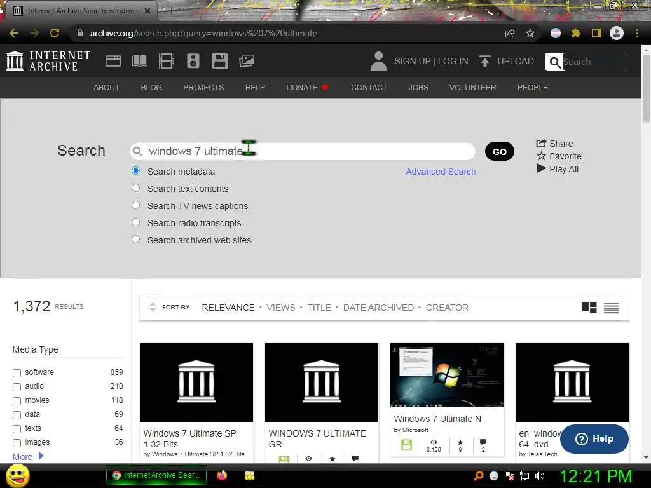651x488 pixels.
Task: Go back with browser back arrow
Action: 14,33
